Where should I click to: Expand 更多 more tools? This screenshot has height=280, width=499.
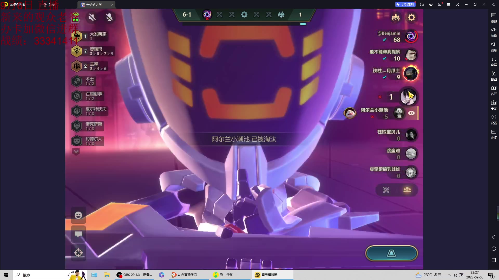(x=494, y=134)
